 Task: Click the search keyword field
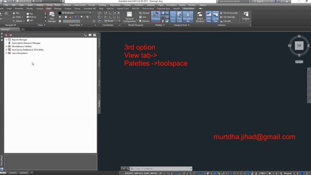click(233, 1)
